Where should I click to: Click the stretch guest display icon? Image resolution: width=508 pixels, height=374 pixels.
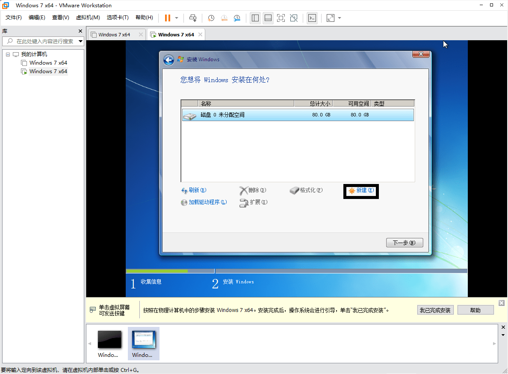click(331, 18)
